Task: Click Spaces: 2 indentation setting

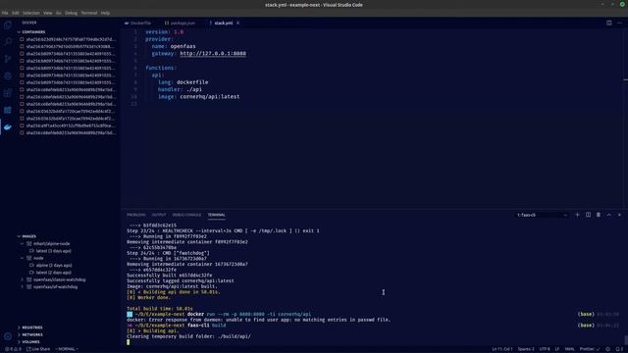Action: point(526,349)
